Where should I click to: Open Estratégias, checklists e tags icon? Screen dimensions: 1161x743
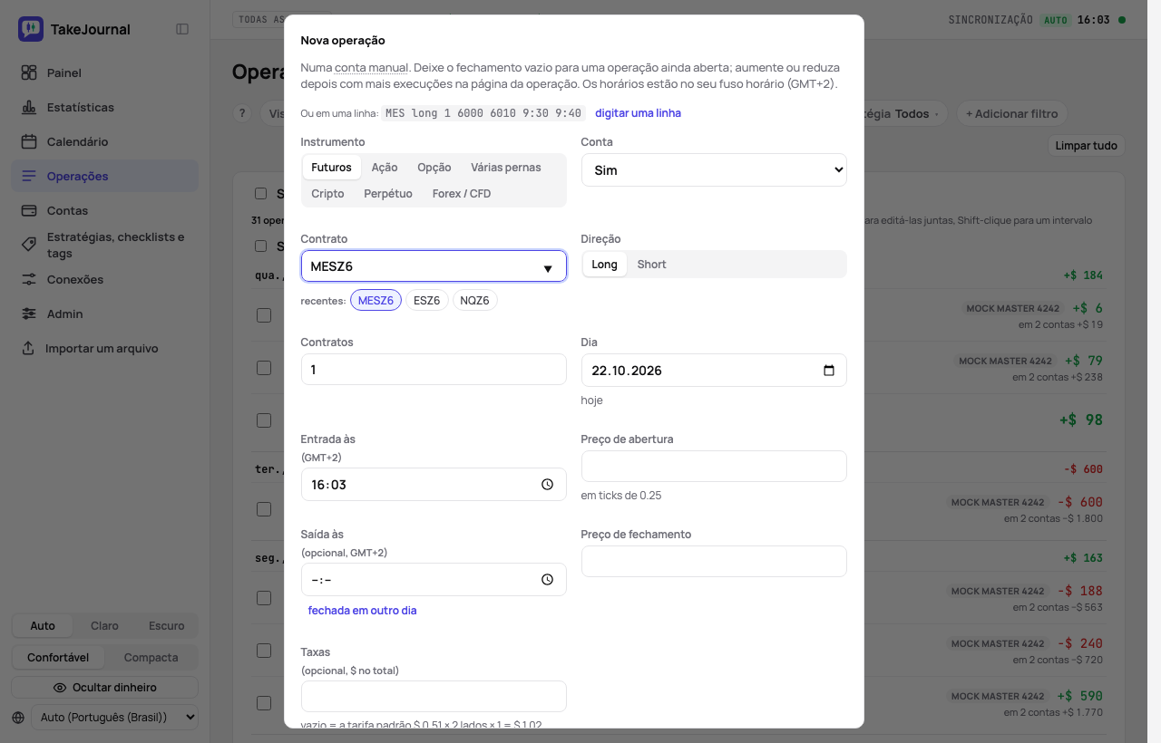tap(29, 245)
